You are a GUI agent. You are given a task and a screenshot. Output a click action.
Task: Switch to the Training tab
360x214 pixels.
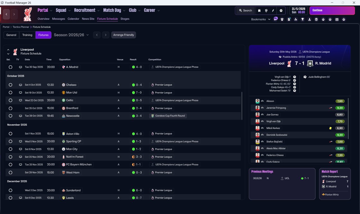tap(27, 35)
